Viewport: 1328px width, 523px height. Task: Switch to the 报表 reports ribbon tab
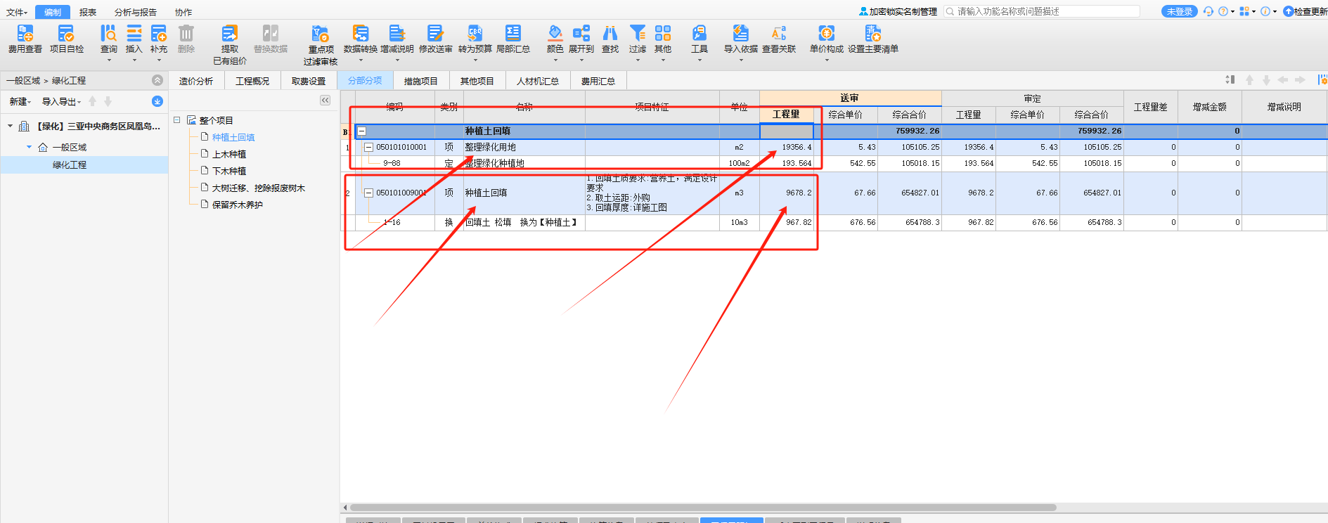(x=88, y=12)
